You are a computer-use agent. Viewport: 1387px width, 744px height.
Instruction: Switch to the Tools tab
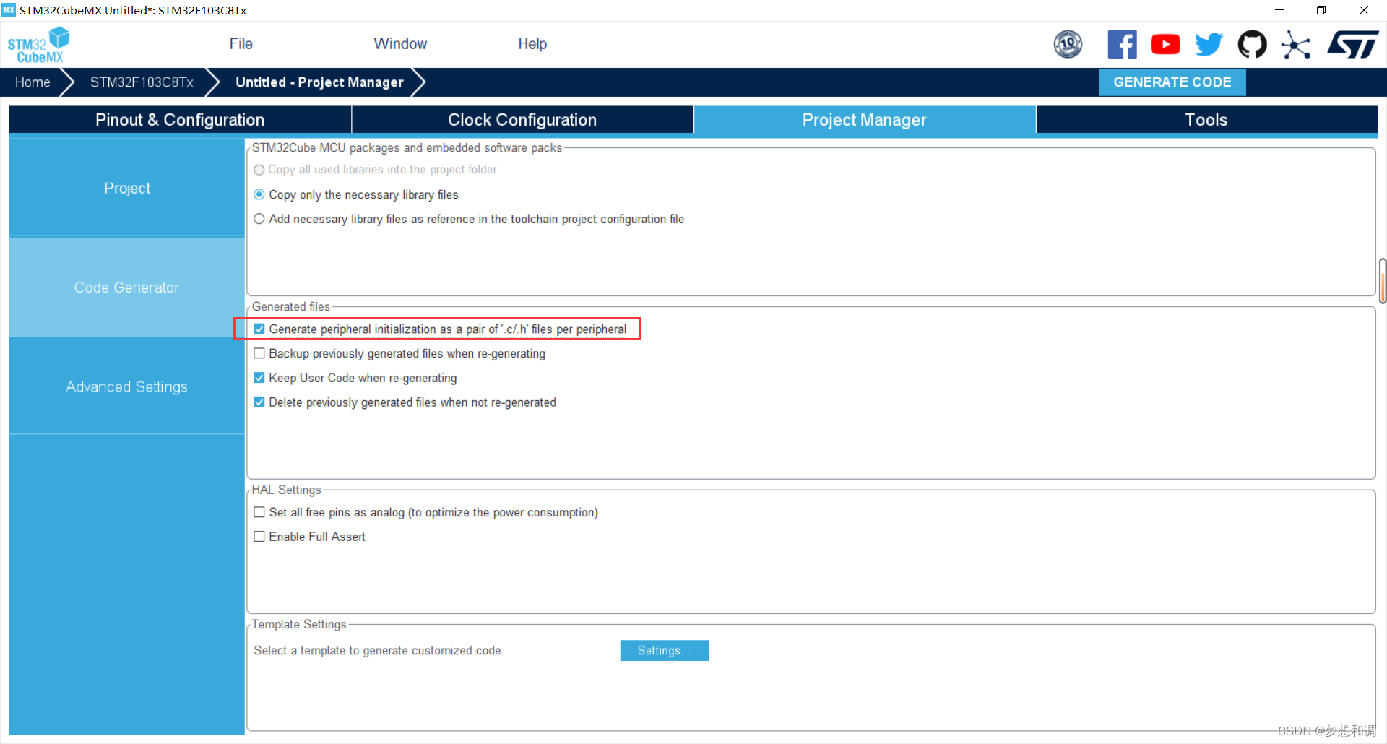click(1206, 120)
